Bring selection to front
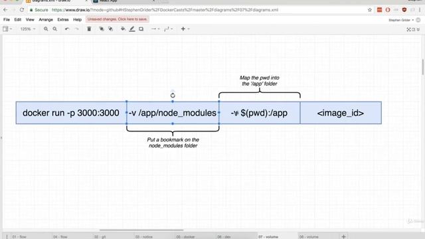Screen dimensions: 425x239 (x=102, y=29)
